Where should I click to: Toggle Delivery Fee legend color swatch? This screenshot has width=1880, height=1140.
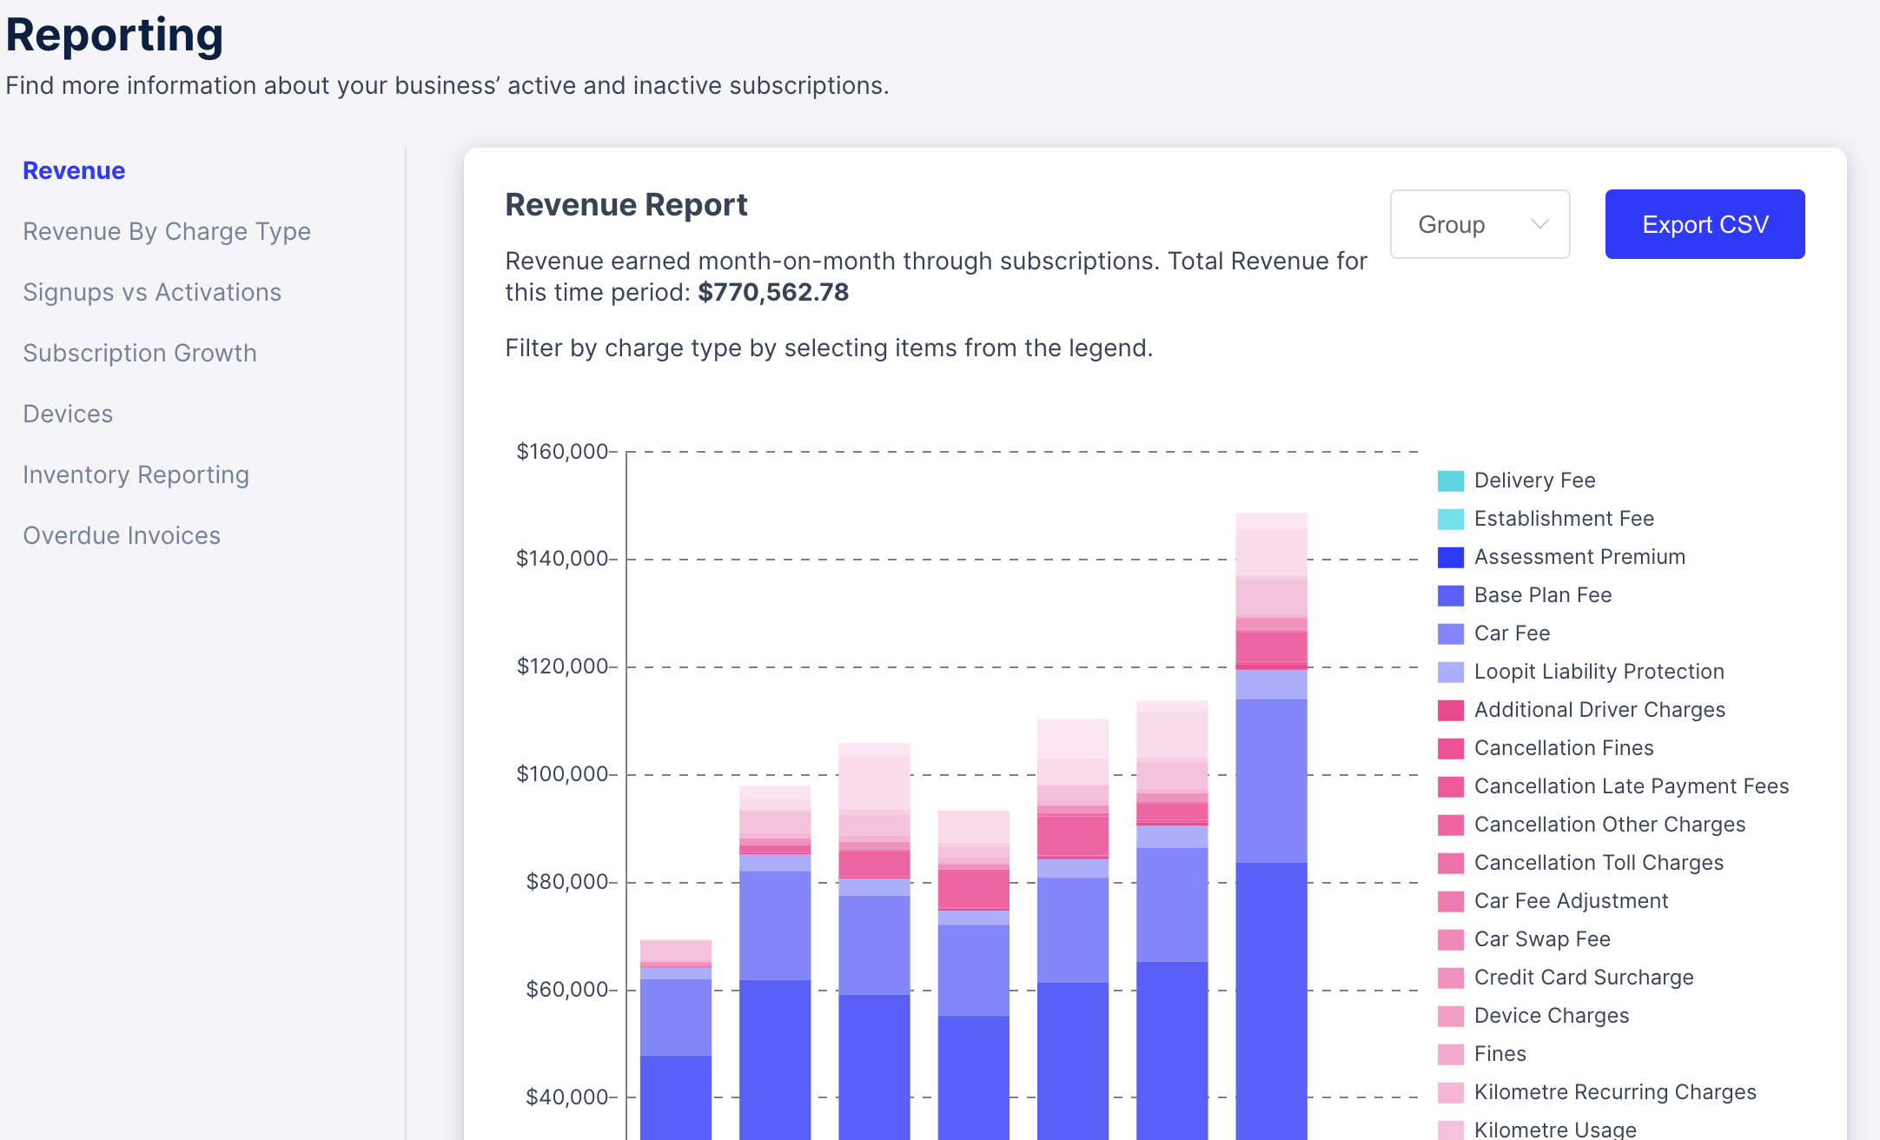pyautogui.click(x=1450, y=481)
